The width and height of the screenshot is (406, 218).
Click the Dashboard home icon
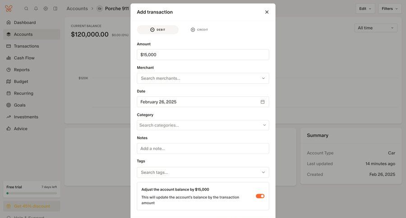[x=9, y=23]
